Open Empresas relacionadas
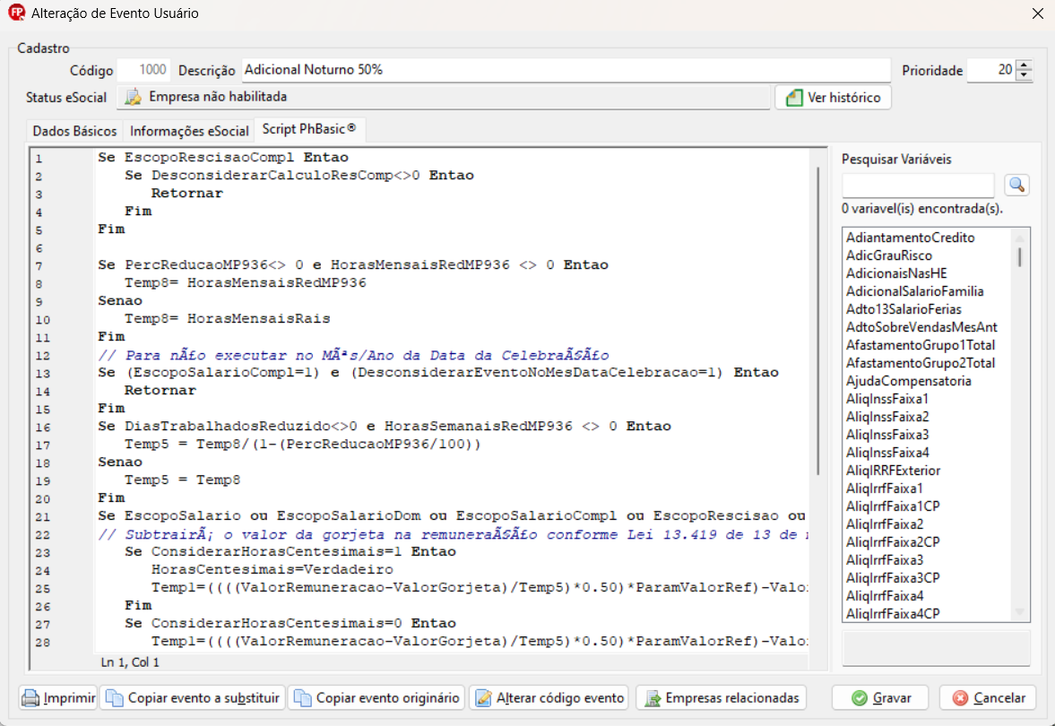1055x726 pixels. click(722, 698)
